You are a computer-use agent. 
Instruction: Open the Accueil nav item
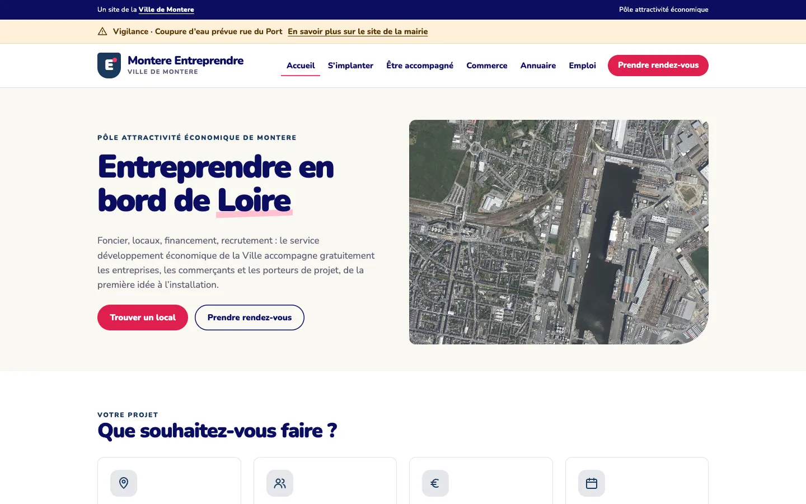(x=301, y=66)
